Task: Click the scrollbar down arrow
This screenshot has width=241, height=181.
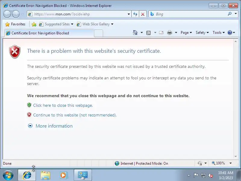Action: tap(236, 156)
